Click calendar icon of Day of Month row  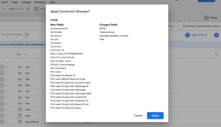(x=20, y=122)
